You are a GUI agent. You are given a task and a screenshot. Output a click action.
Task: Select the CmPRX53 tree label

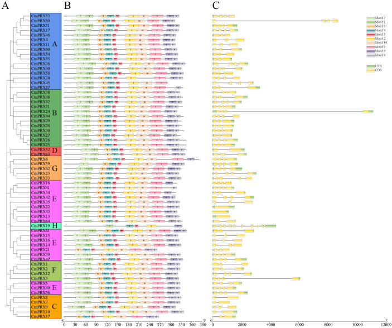click(x=40, y=16)
